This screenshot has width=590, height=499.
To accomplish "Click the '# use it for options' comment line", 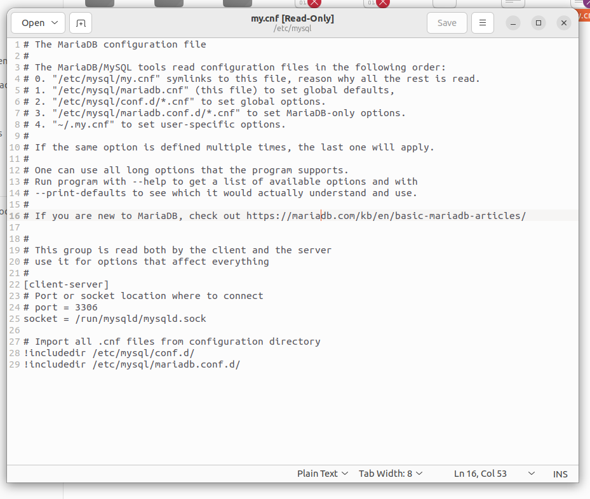I will click(146, 262).
